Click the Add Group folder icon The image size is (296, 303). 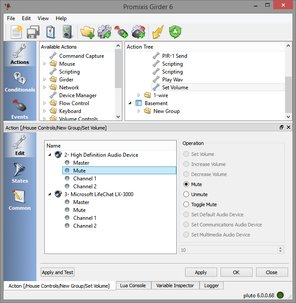click(87, 32)
